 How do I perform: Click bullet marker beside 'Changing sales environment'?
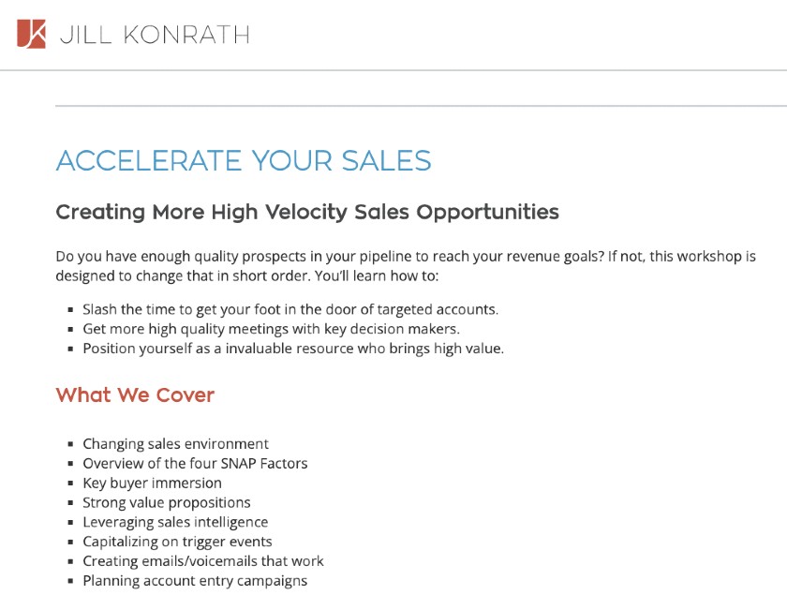[x=71, y=444]
